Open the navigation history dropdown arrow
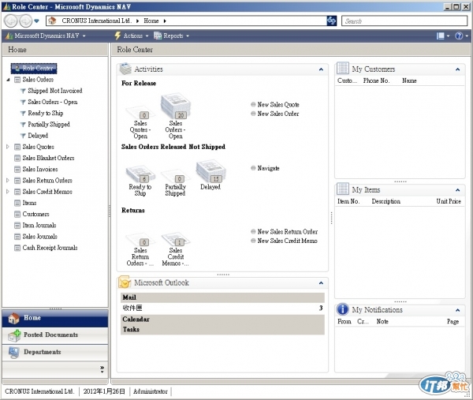This screenshot has height=400, width=473. point(36,21)
